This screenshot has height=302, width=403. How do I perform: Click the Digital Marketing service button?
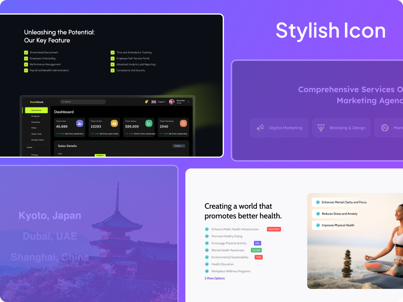(279, 128)
